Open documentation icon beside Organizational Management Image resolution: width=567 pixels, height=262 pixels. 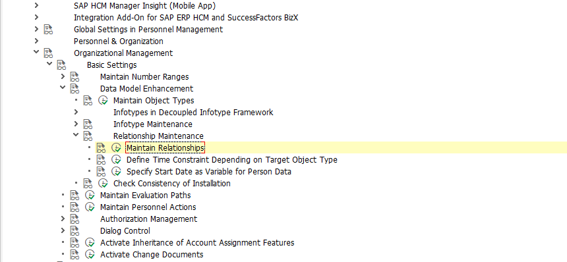48,53
